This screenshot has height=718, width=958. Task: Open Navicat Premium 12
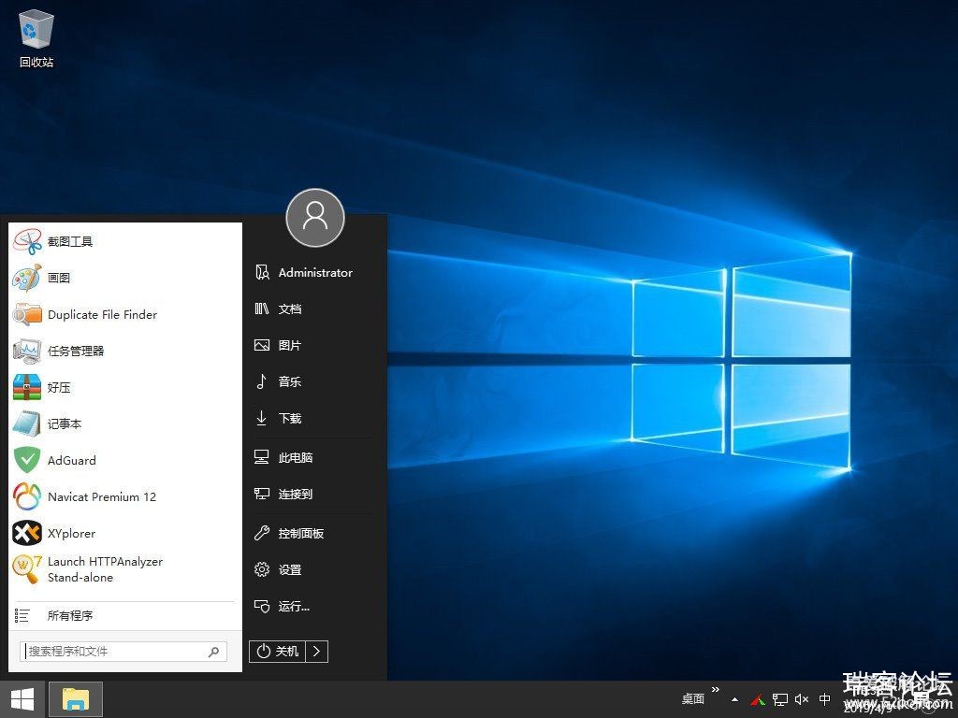pyautogui.click(x=125, y=497)
